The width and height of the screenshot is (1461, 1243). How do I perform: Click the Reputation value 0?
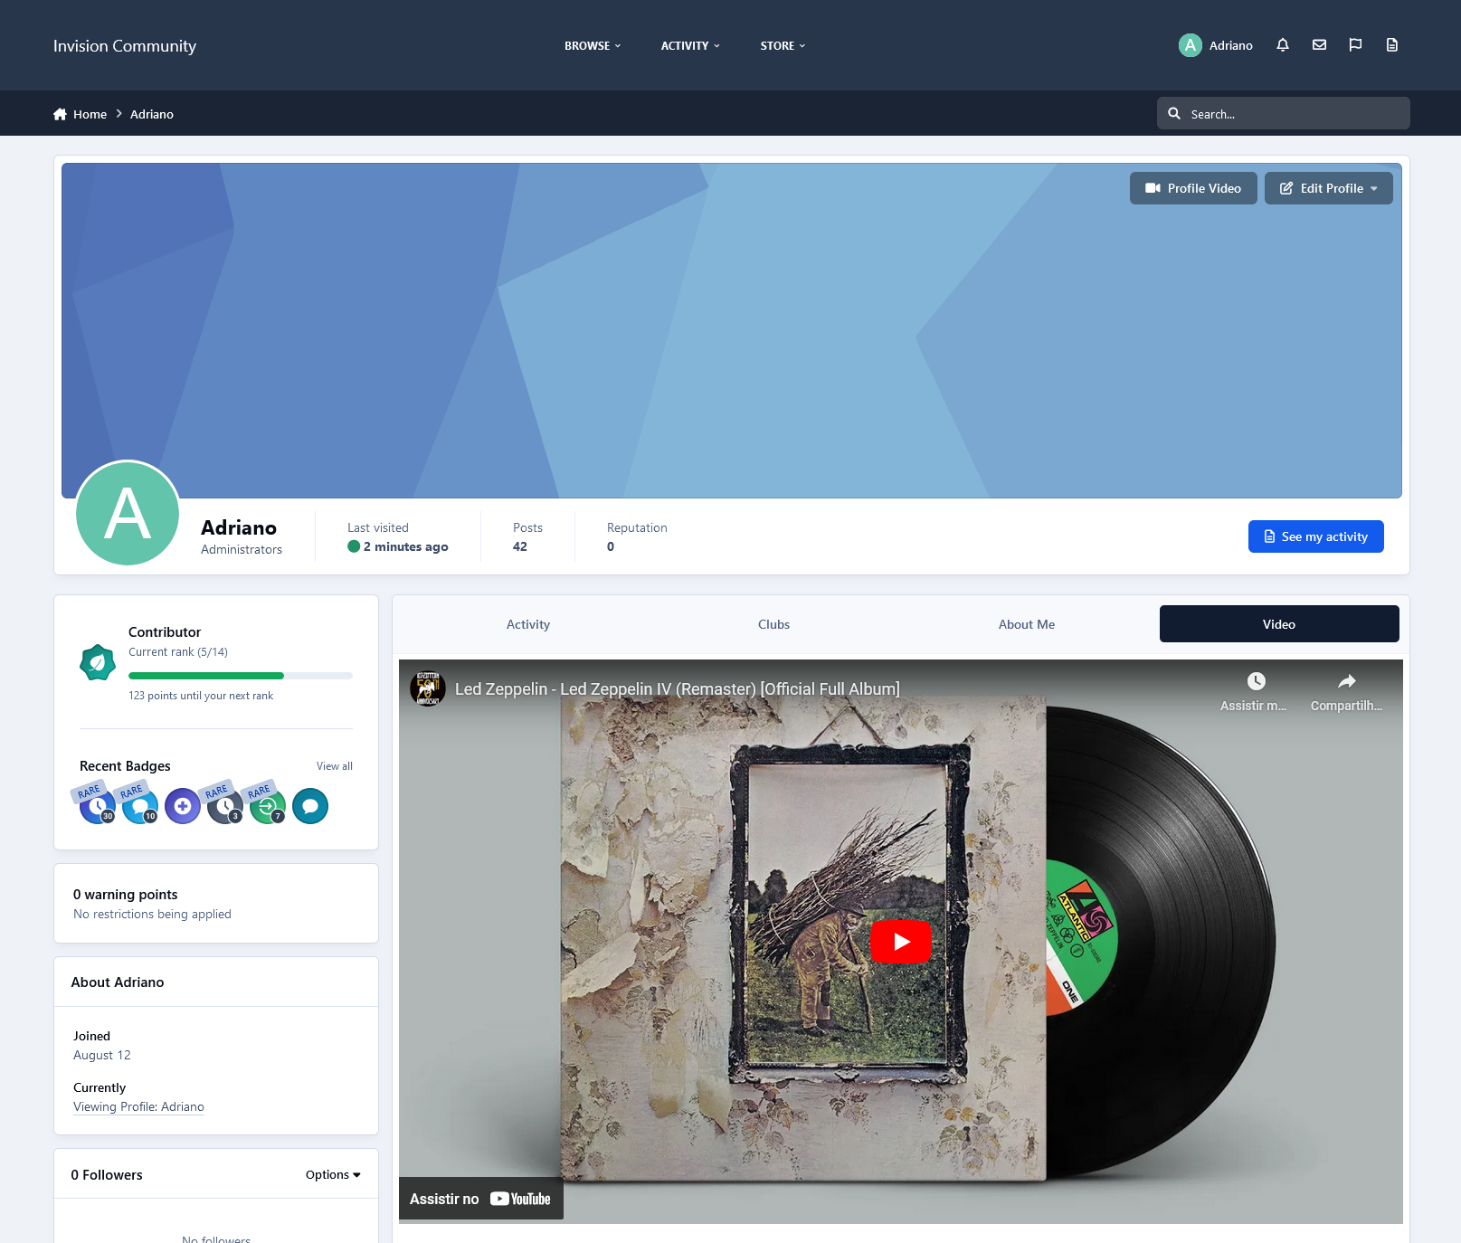click(611, 546)
